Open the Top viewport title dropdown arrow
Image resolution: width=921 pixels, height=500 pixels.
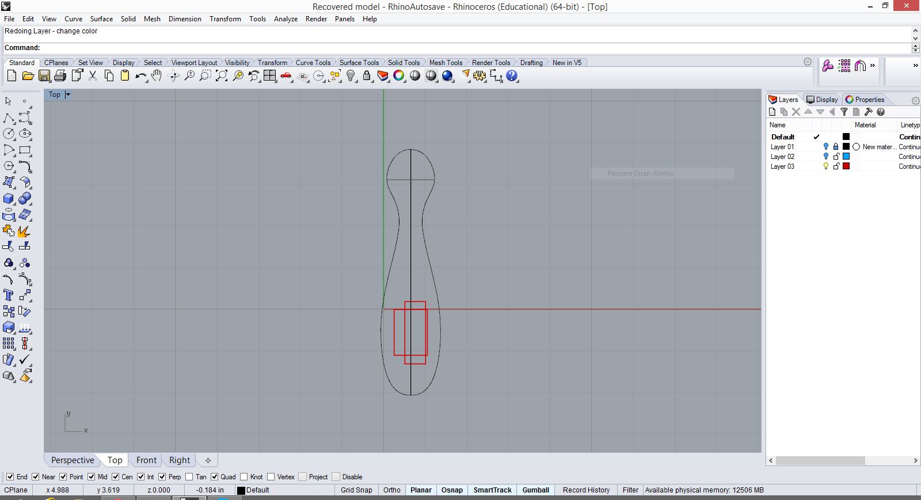coord(68,94)
